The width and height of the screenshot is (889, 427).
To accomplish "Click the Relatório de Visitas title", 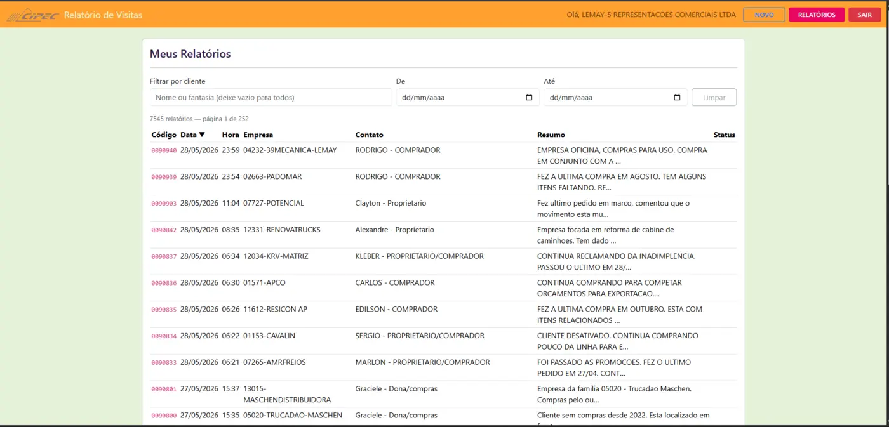I will (x=103, y=15).
